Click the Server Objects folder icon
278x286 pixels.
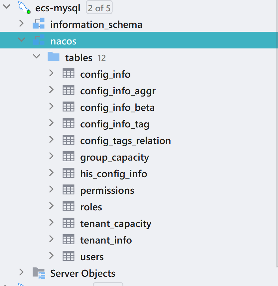pyautogui.click(x=39, y=273)
